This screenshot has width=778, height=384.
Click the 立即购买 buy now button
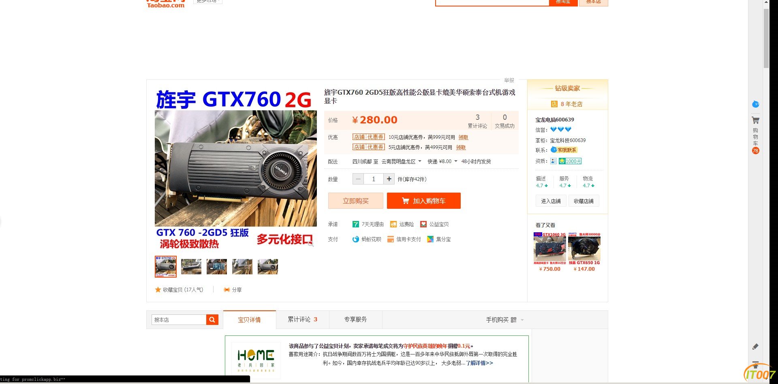point(355,201)
